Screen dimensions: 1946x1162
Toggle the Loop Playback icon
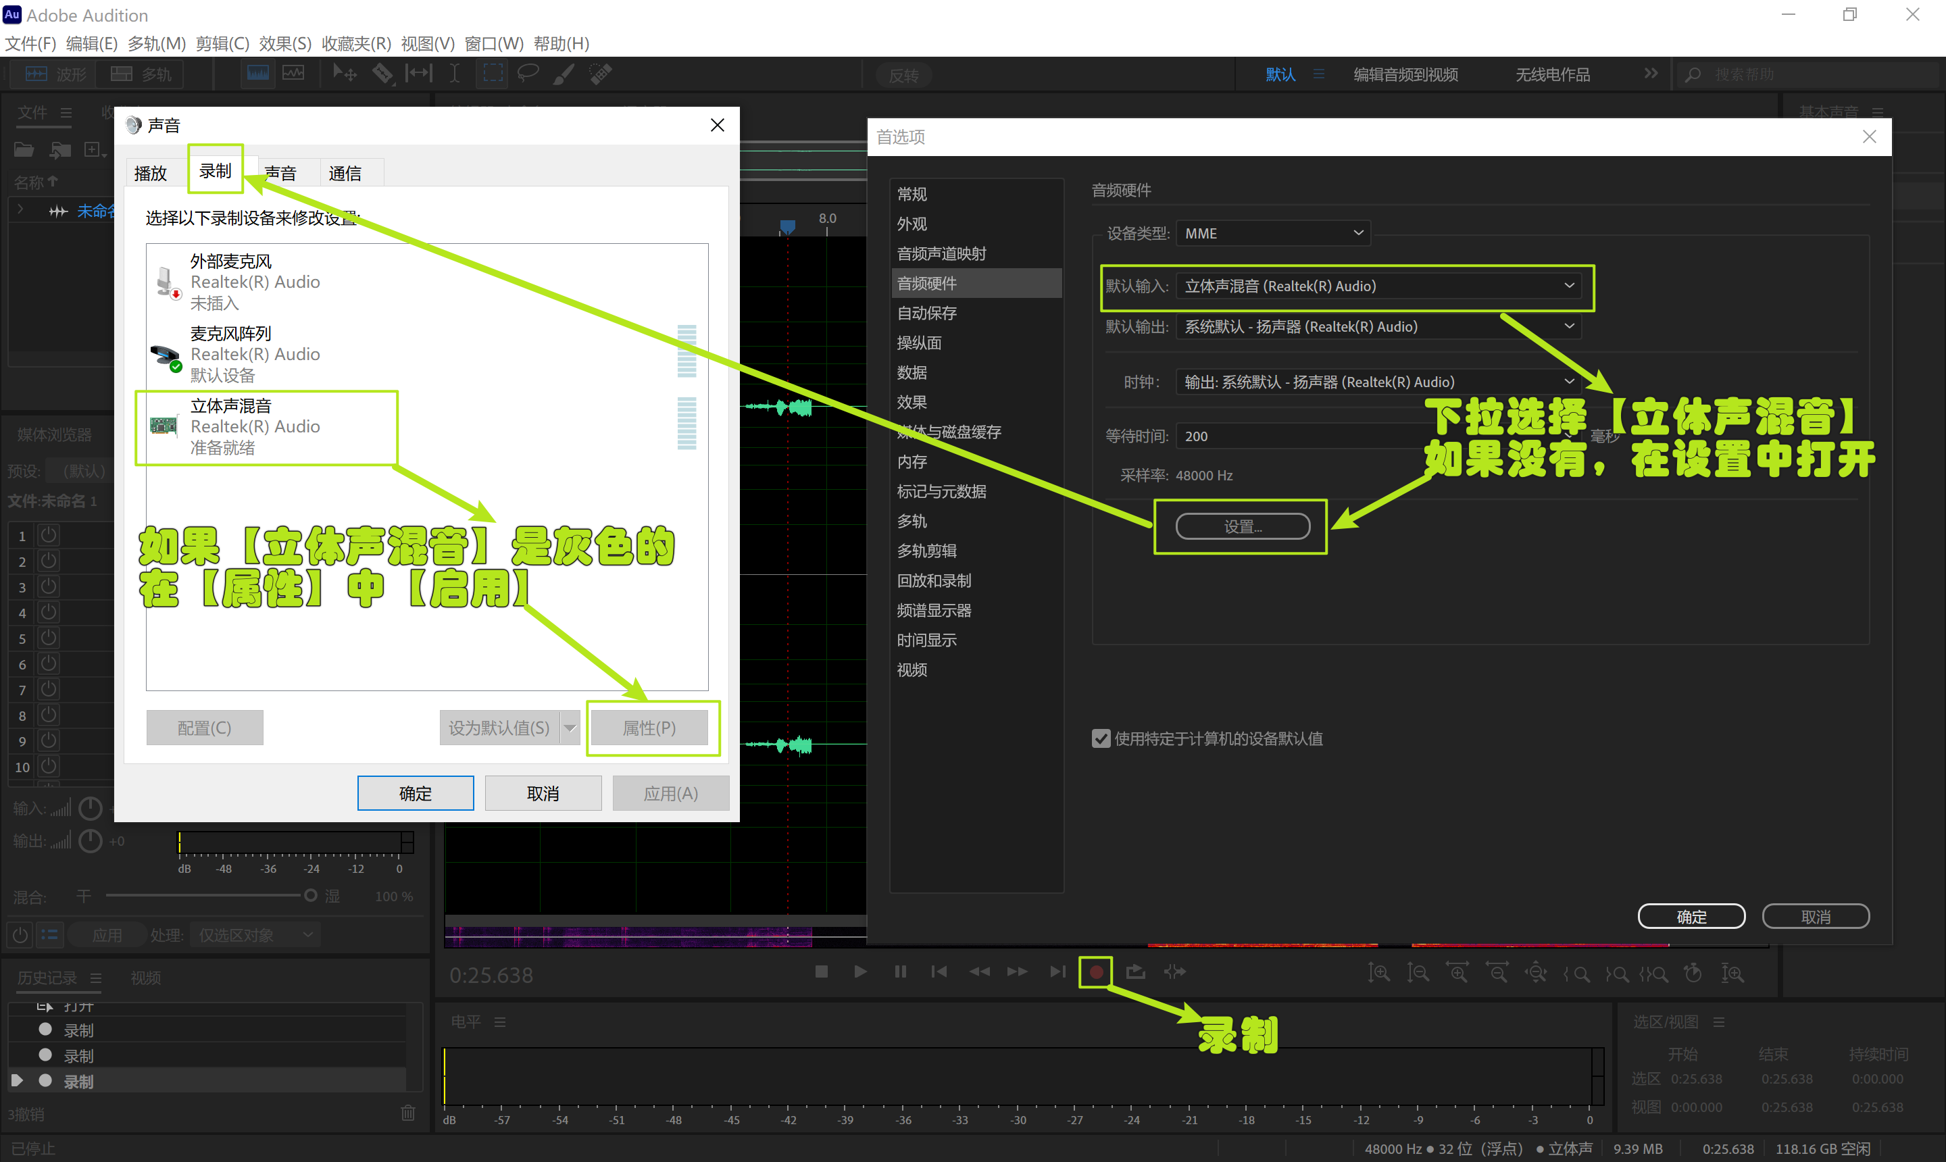(x=1135, y=971)
